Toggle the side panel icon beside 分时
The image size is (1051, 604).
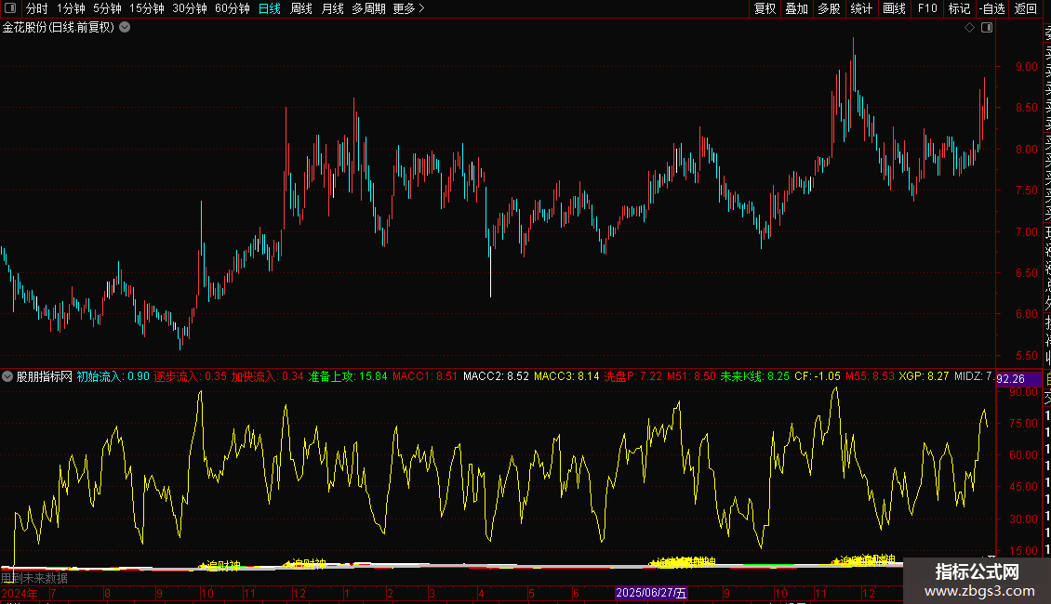point(10,8)
